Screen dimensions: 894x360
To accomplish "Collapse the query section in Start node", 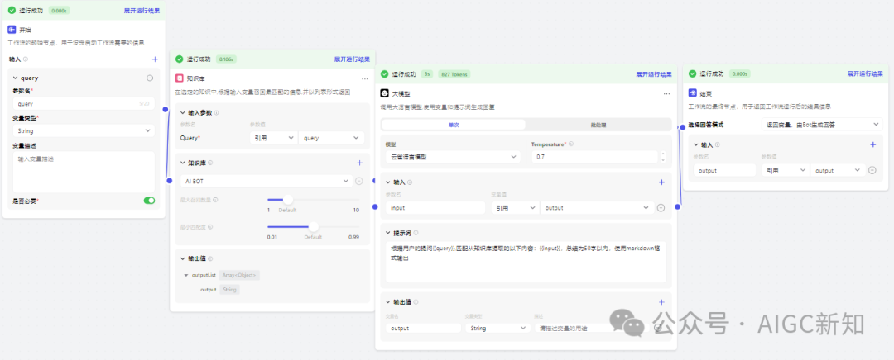I will (x=16, y=78).
